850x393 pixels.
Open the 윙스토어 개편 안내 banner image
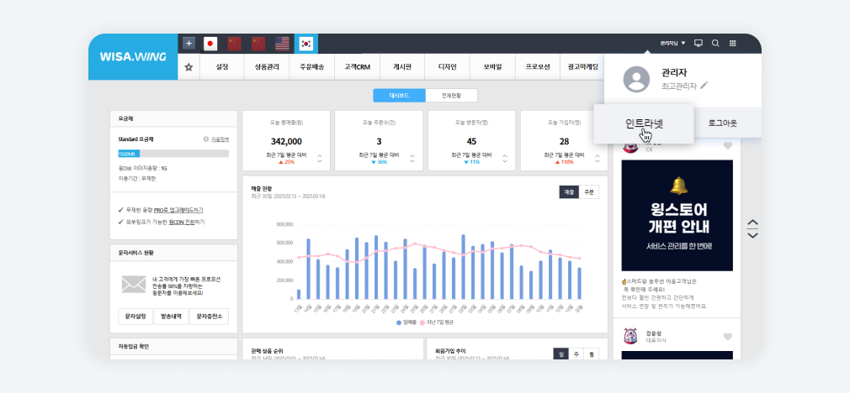pos(677,215)
